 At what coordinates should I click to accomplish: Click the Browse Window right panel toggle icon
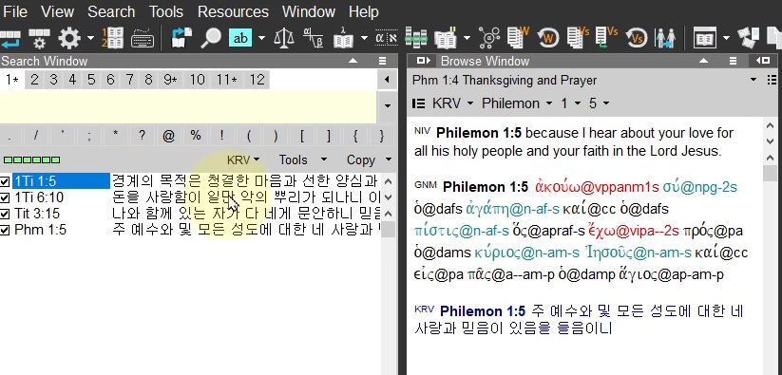(763, 61)
